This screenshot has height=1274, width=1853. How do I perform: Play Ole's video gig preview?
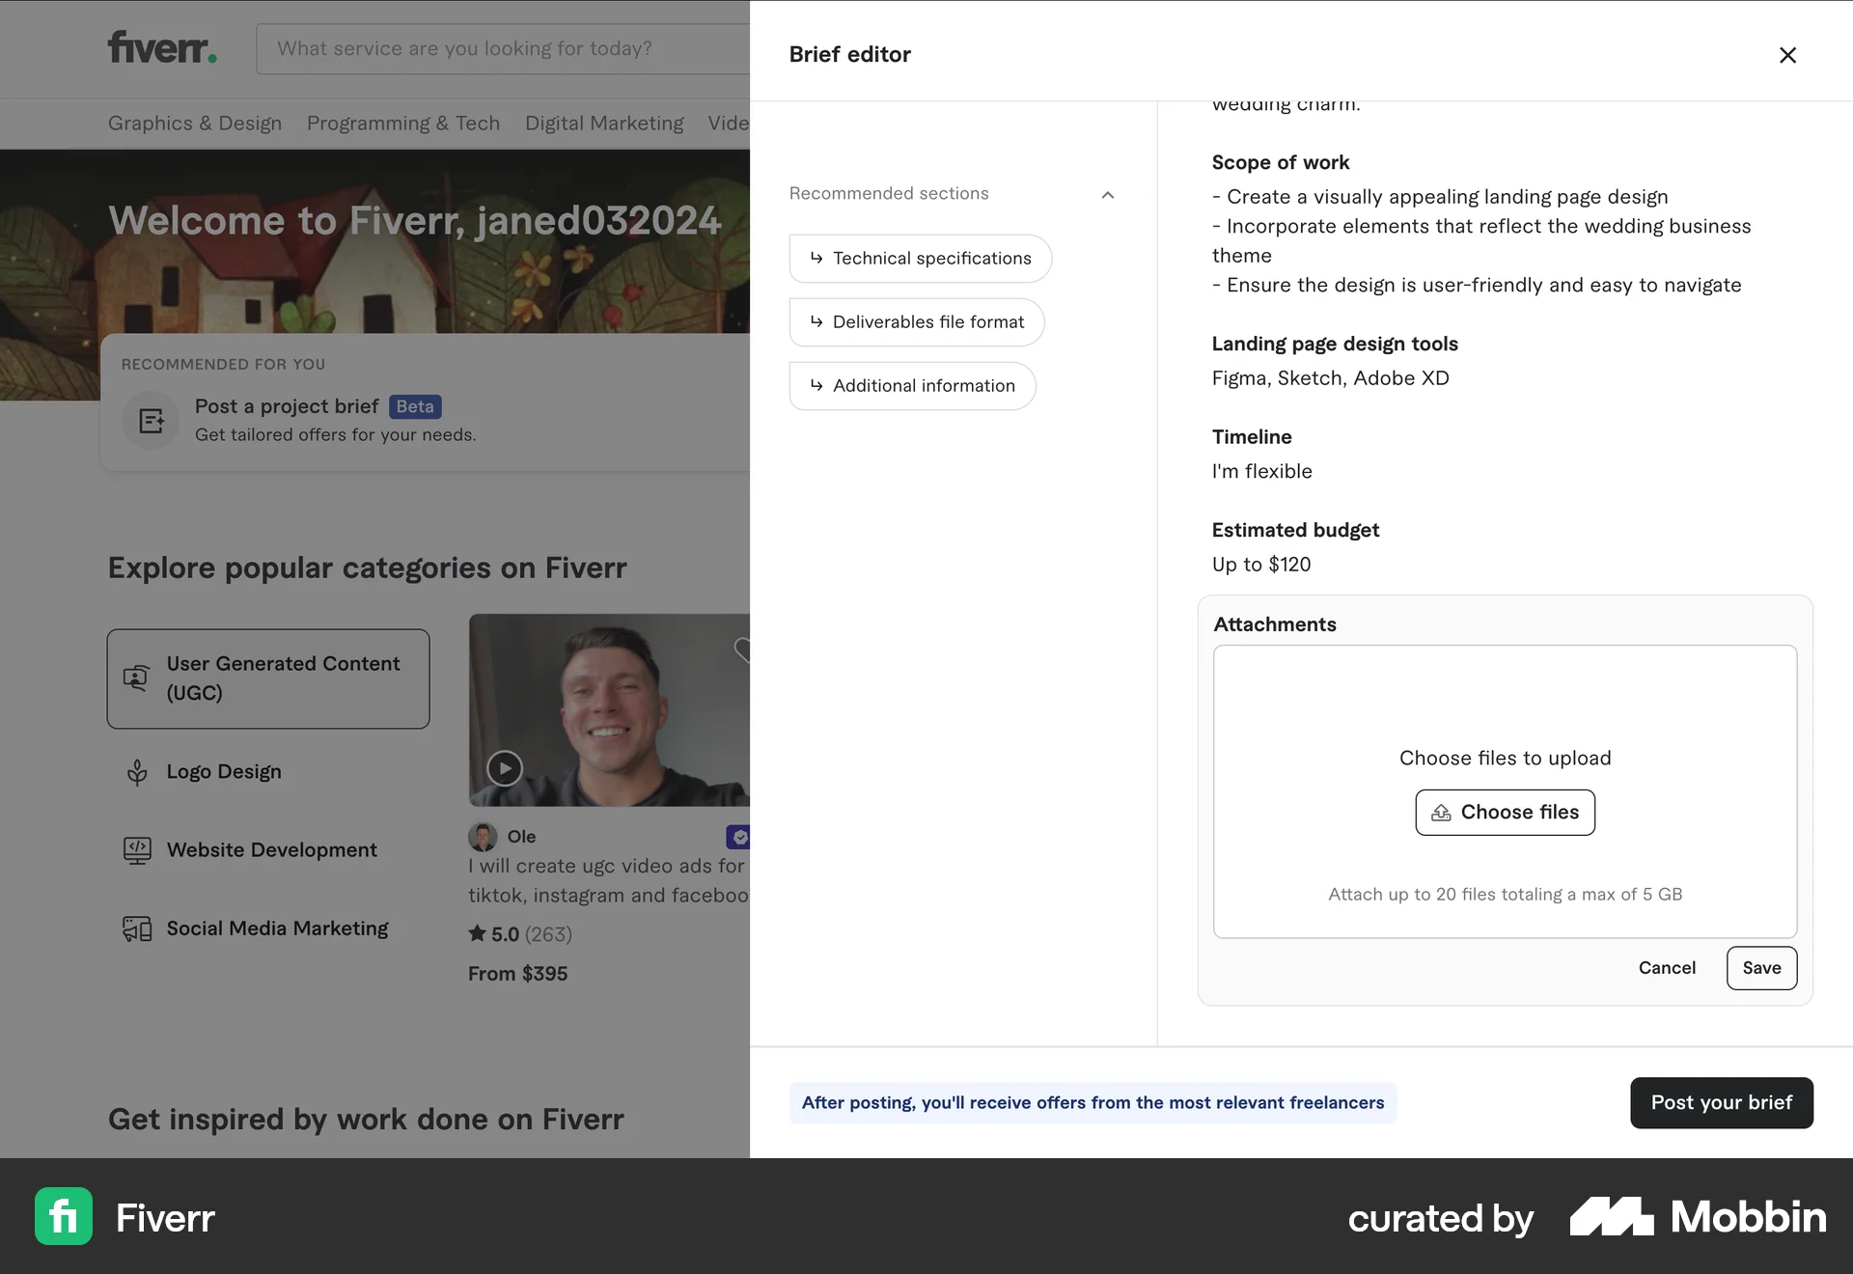(503, 768)
